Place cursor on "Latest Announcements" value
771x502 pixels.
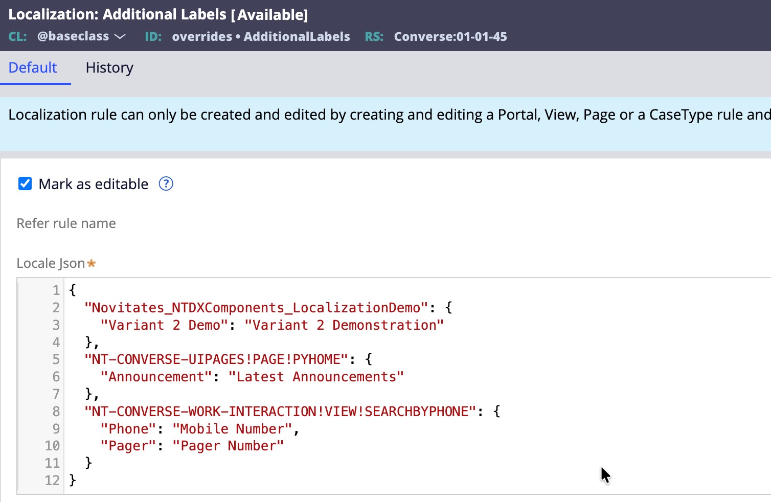click(x=316, y=377)
